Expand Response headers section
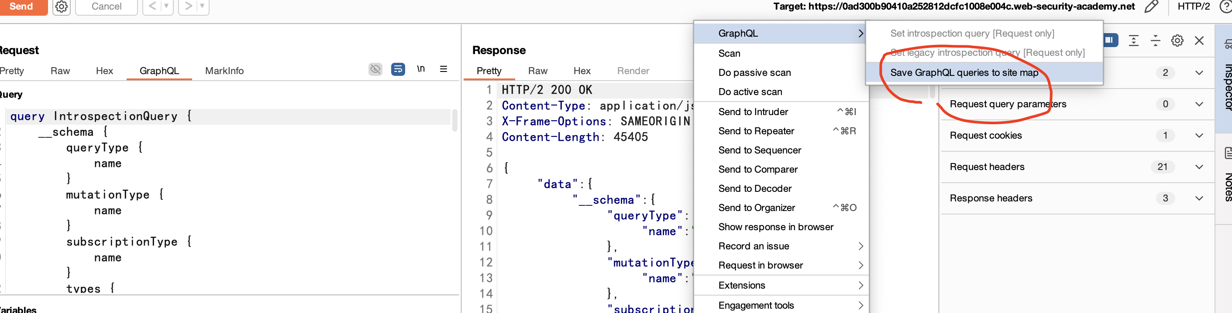The image size is (1232, 313). click(1198, 198)
